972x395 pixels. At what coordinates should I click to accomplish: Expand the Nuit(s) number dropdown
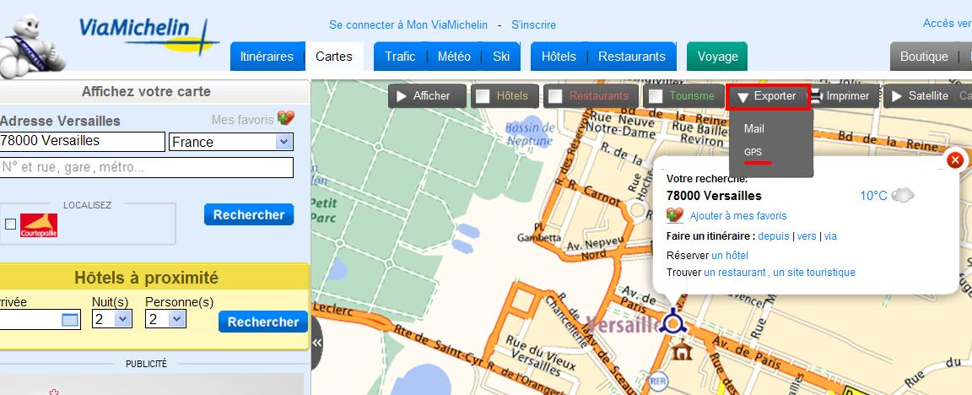click(123, 319)
